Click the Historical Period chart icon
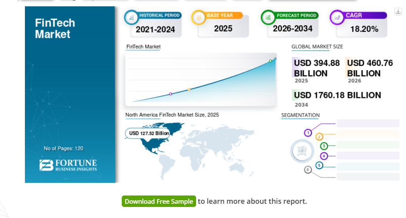The image size is (406, 218). coord(132,18)
